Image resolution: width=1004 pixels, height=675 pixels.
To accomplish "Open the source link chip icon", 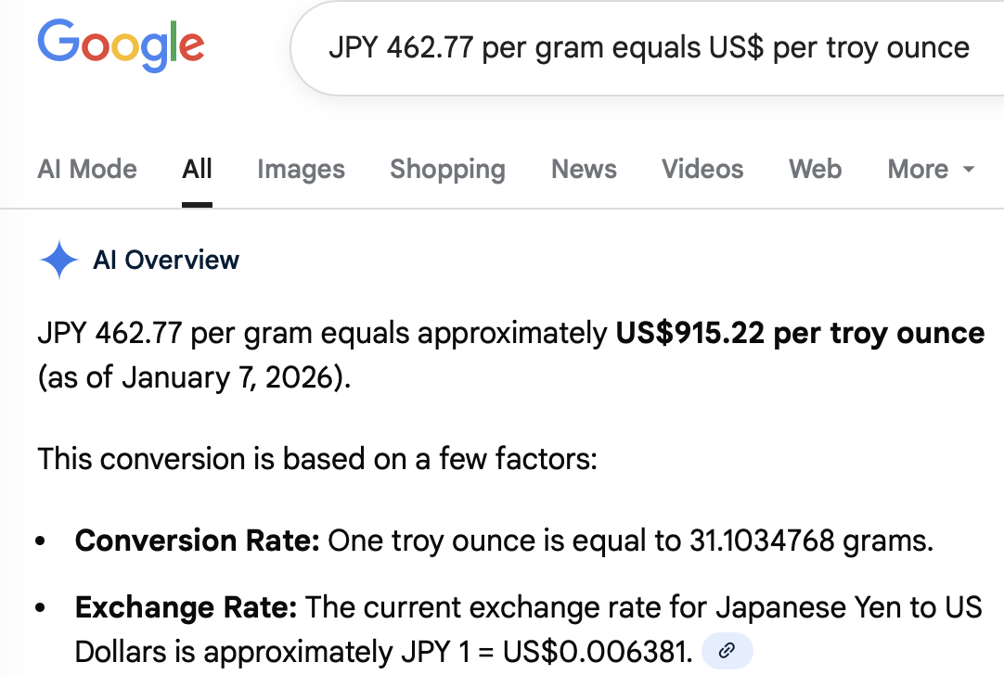I will 727,651.
